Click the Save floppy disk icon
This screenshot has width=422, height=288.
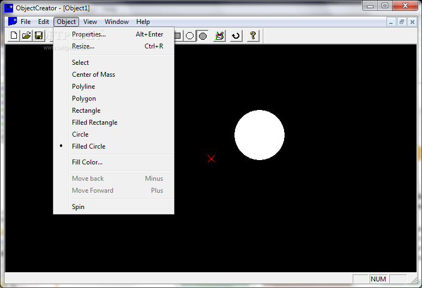click(x=39, y=35)
